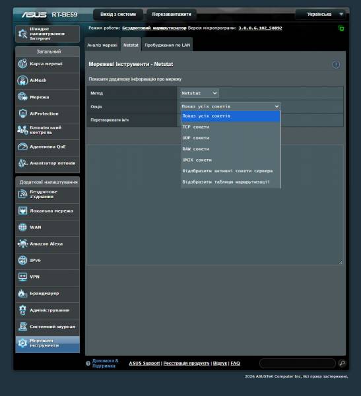Screen dimensions: 361x396
Task: Open AiProtection shield icon
Action: click(x=22, y=114)
